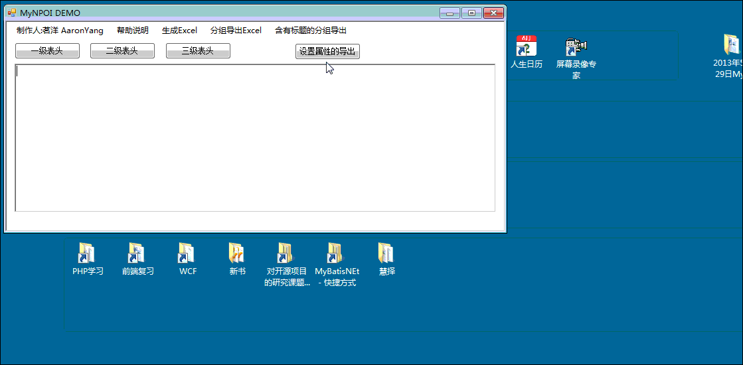Screen dimensions: 743x365
Task: Select the 慧择 folder icon
Action: (x=386, y=259)
